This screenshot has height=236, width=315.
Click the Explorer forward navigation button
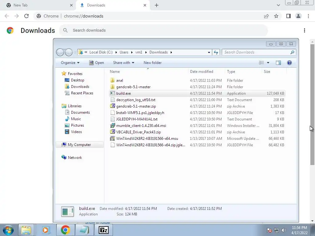[x=69, y=52]
